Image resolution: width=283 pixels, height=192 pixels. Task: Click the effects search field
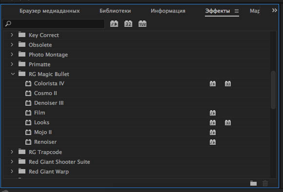[x=54, y=24]
